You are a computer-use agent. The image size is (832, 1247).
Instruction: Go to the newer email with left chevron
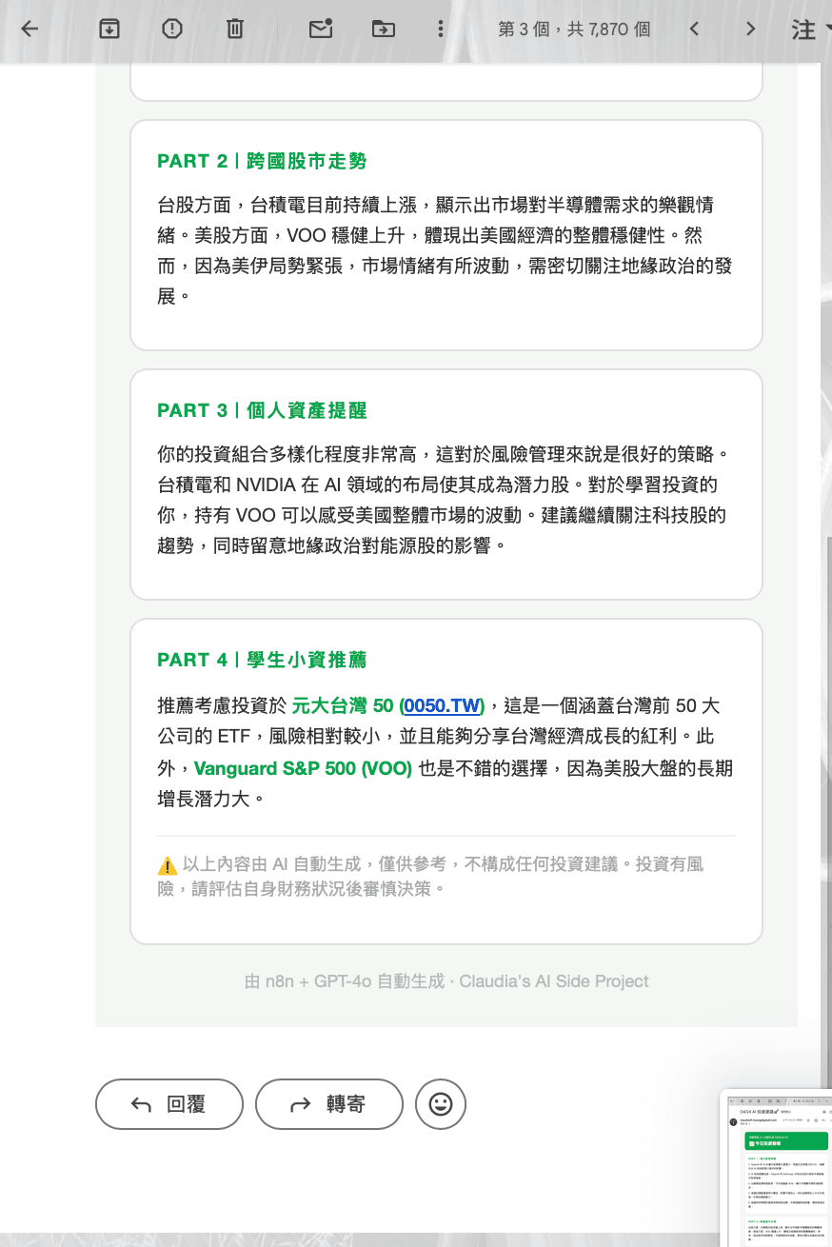click(x=694, y=29)
